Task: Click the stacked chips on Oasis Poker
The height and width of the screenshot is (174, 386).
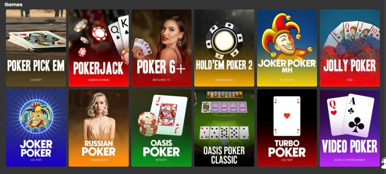Action: 148,124
